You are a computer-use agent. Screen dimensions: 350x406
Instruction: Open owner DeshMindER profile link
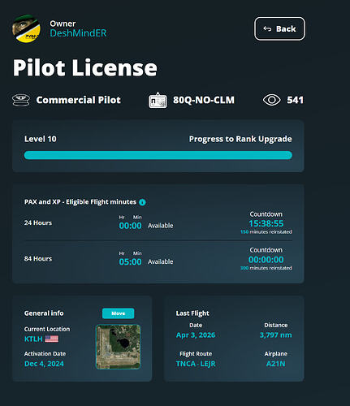click(x=78, y=33)
